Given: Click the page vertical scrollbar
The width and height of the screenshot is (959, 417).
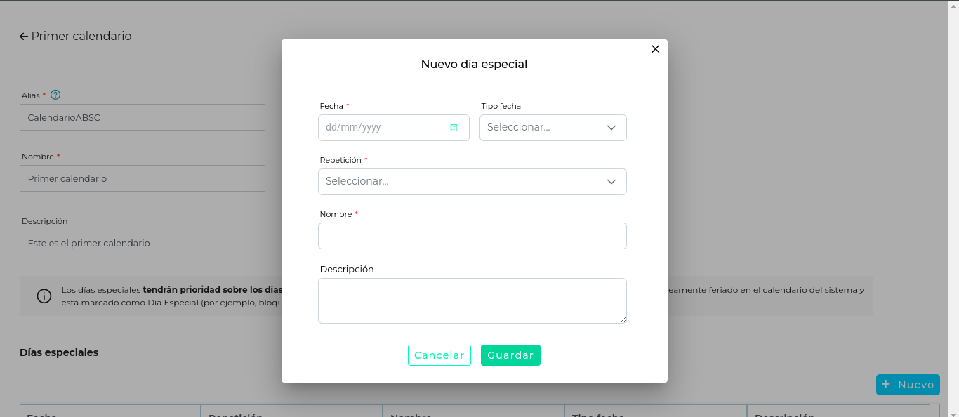Looking at the screenshot, I should point(954,208).
